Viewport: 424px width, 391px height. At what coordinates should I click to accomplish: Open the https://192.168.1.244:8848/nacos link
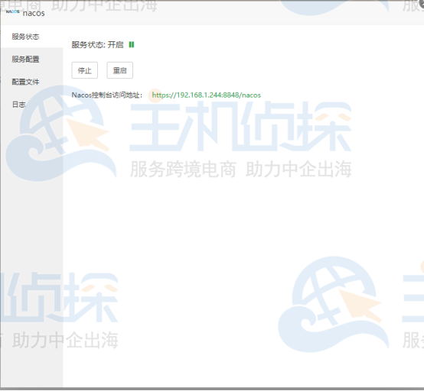(207, 95)
